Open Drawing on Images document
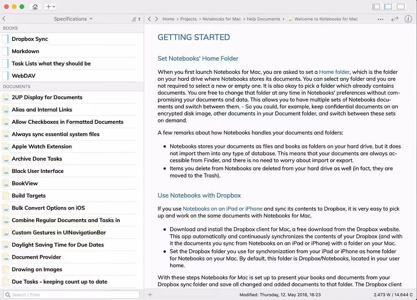417x300 pixels. point(72,269)
